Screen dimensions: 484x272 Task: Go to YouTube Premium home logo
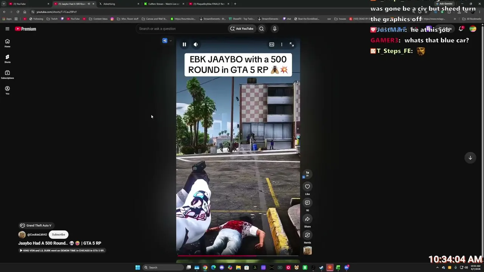[25, 29]
